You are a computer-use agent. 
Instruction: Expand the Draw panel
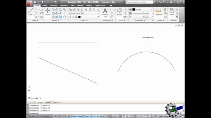point(35,20)
